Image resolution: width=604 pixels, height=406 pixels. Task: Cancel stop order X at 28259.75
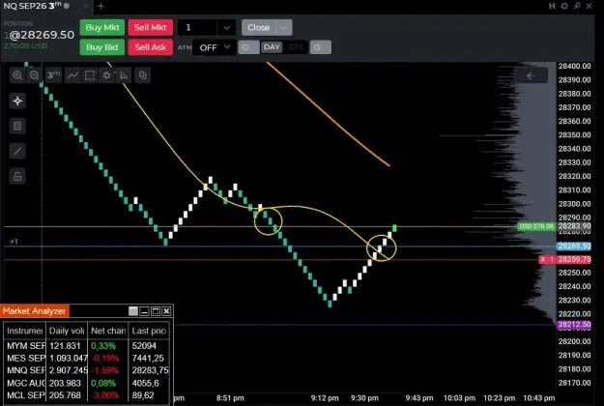[543, 260]
